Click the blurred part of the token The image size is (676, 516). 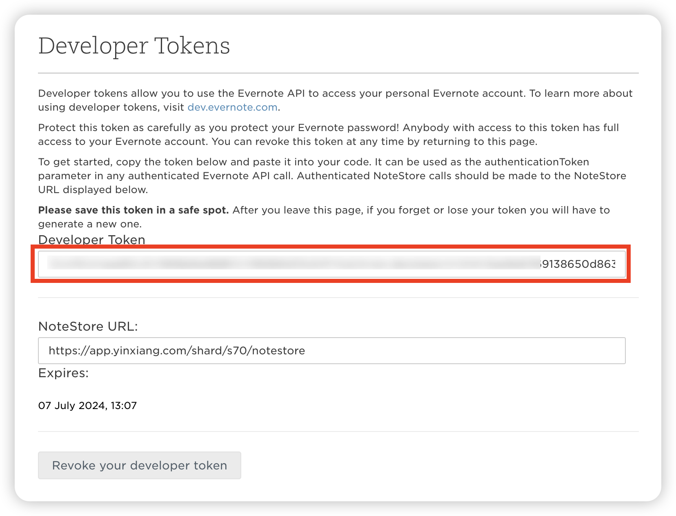pos(286,263)
